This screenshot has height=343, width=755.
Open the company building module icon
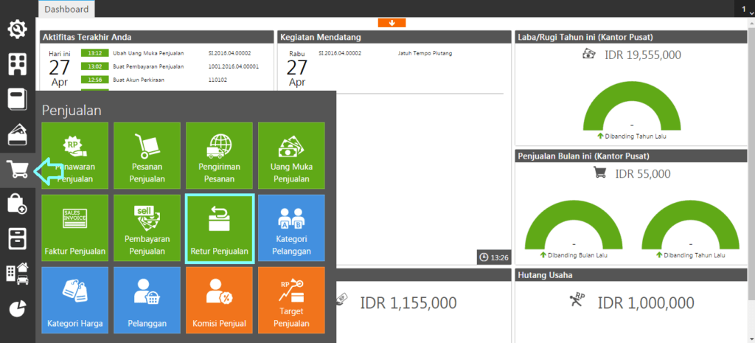[18, 65]
